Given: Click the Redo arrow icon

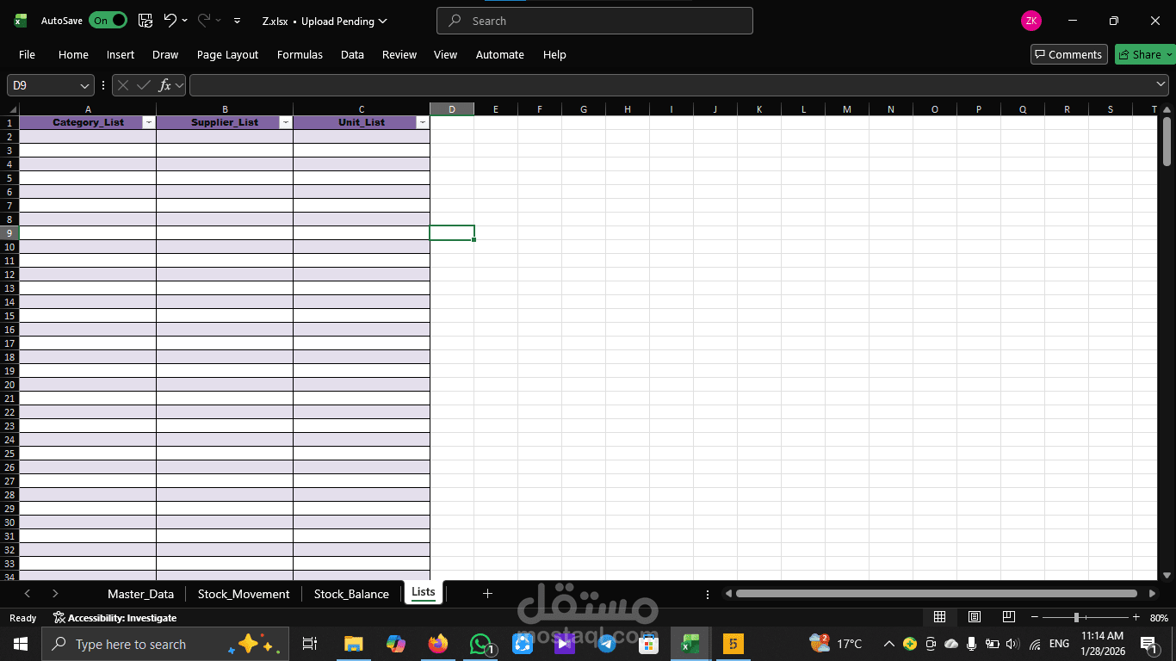Looking at the screenshot, I should click(204, 21).
